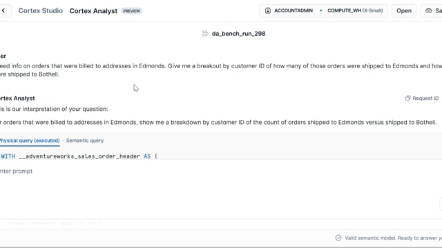This screenshot has width=442, height=248.
Task: Click the back arrow chevron
Action: point(3,11)
